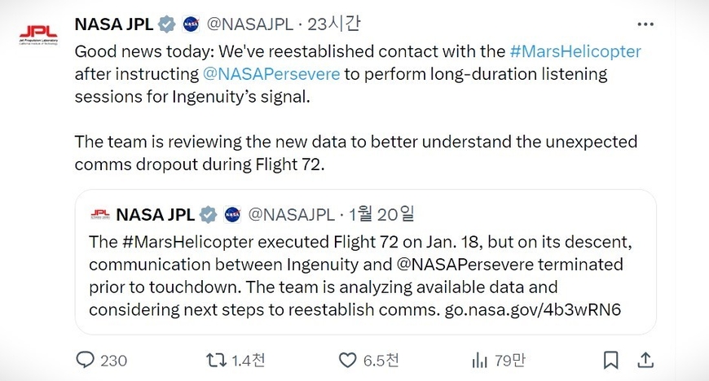
Task: Click the 23시간 timestamp of the post
Action: [333, 24]
